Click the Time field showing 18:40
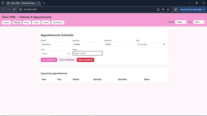This screenshot has width=207, height=116. [x=56, y=54]
